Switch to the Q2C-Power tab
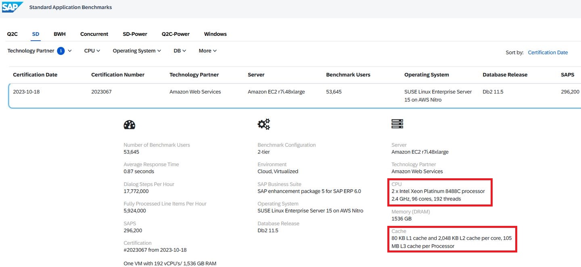Image resolution: width=581 pixels, height=267 pixels. [x=176, y=34]
